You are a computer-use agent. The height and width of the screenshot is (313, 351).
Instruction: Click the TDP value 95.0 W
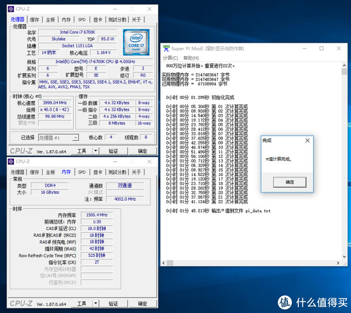(x=108, y=39)
